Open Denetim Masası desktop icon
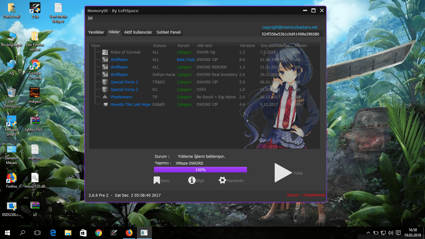The image size is (425, 239). coord(12,154)
